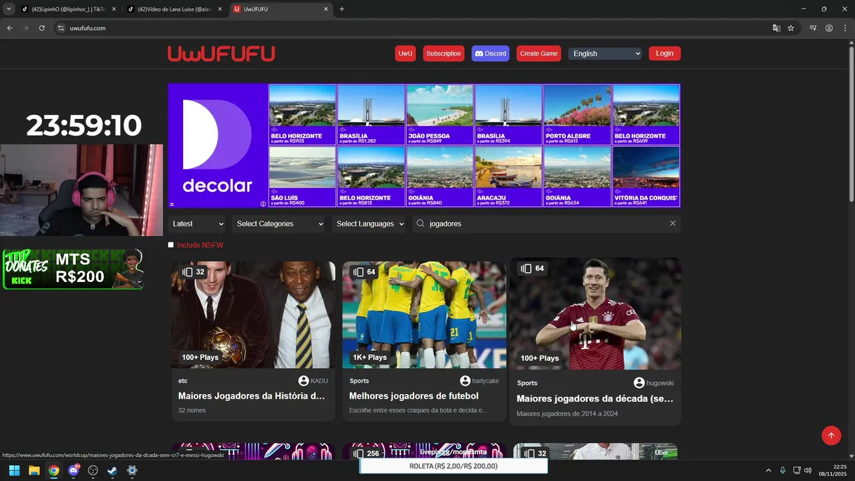Click the UwUFUFU site logo
This screenshot has height=481, width=855.
point(221,53)
